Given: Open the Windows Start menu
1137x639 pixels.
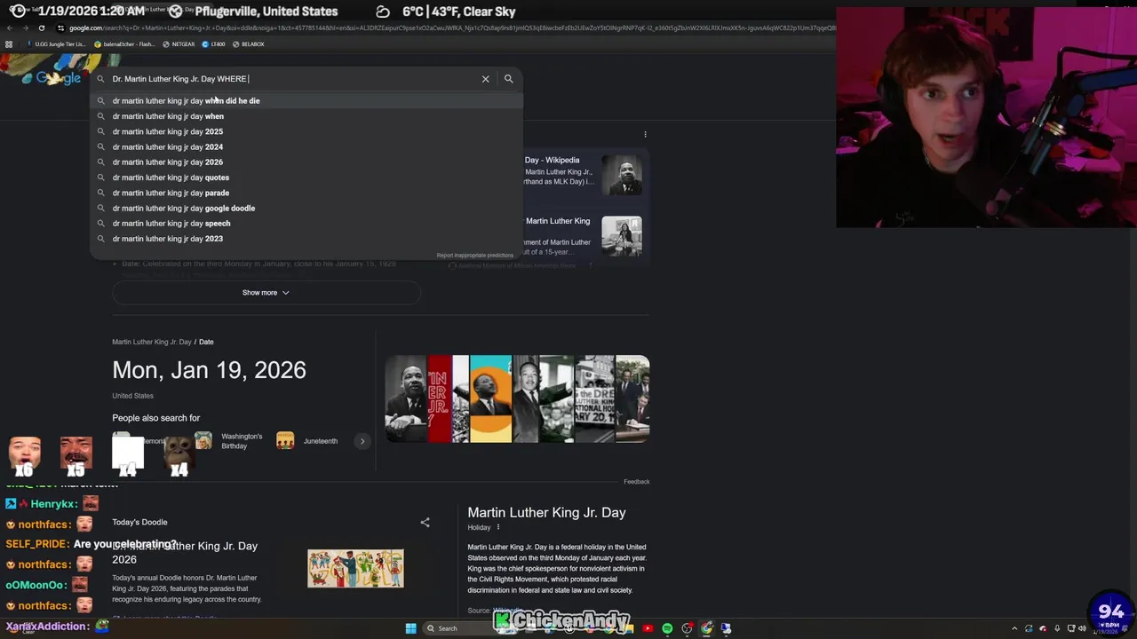Looking at the screenshot, I should (x=410, y=628).
